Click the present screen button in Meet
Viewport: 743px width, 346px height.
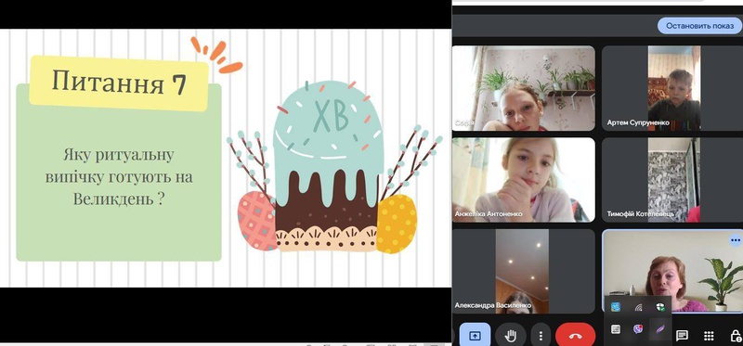click(x=475, y=336)
